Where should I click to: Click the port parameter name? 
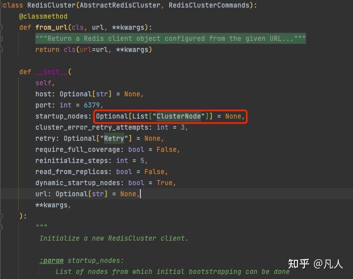click(43, 105)
